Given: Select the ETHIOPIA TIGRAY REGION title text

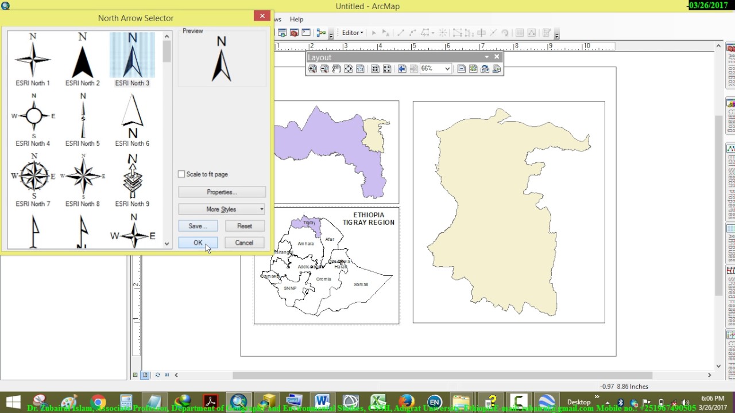Looking at the screenshot, I should (369, 219).
